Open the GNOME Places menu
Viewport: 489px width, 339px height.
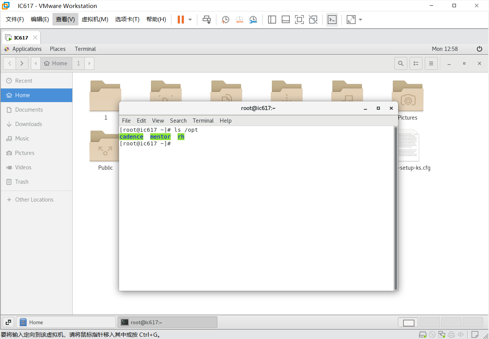click(58, 49)
